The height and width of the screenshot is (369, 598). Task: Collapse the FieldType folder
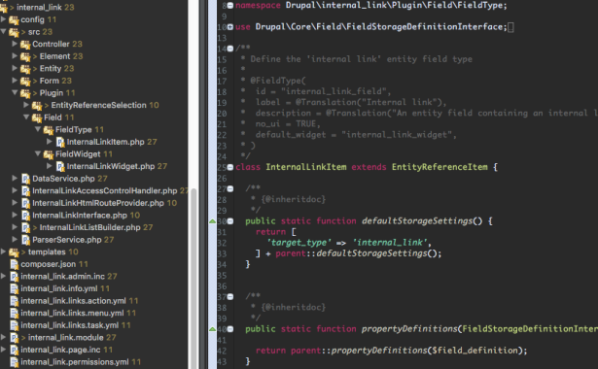pos(38,129)
